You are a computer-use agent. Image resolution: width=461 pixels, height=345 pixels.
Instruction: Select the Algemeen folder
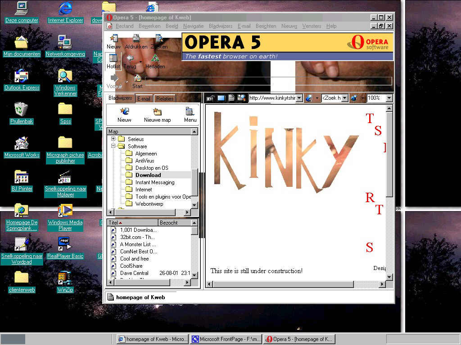point(146,154)
